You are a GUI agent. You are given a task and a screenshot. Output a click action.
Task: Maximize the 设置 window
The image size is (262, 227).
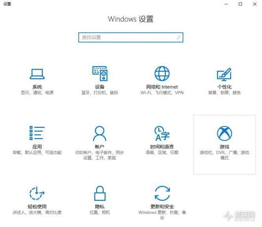tap(240, 4)
